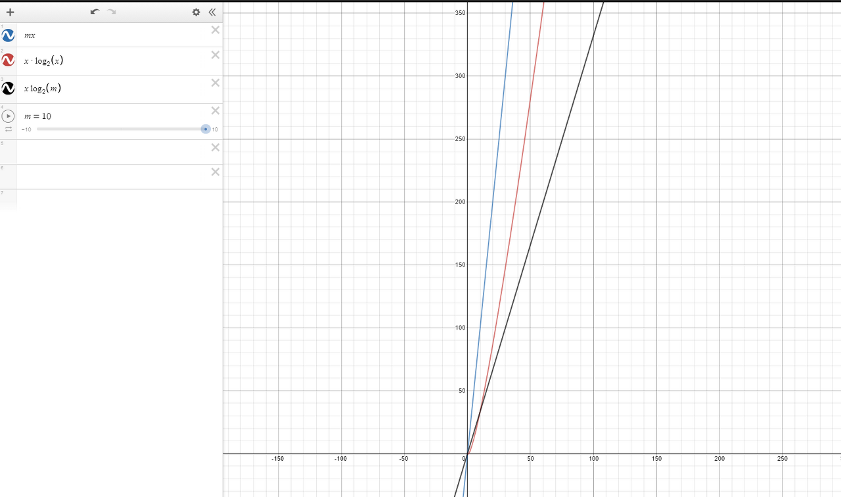This screenshot has width=841, height=497.
Task: Hide the black x log2(m) graph
Action: pos(8,88)
